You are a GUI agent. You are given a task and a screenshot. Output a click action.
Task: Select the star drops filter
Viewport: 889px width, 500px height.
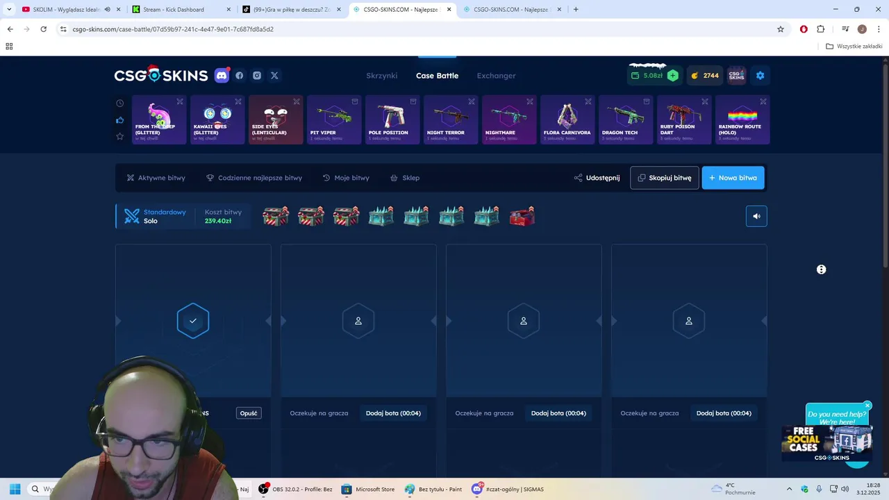coord(119,136)
